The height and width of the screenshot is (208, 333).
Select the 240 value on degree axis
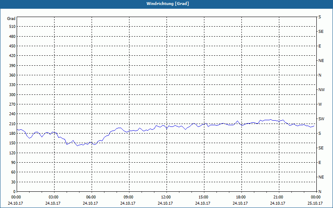pyautogui.click(x=12, y=114)
